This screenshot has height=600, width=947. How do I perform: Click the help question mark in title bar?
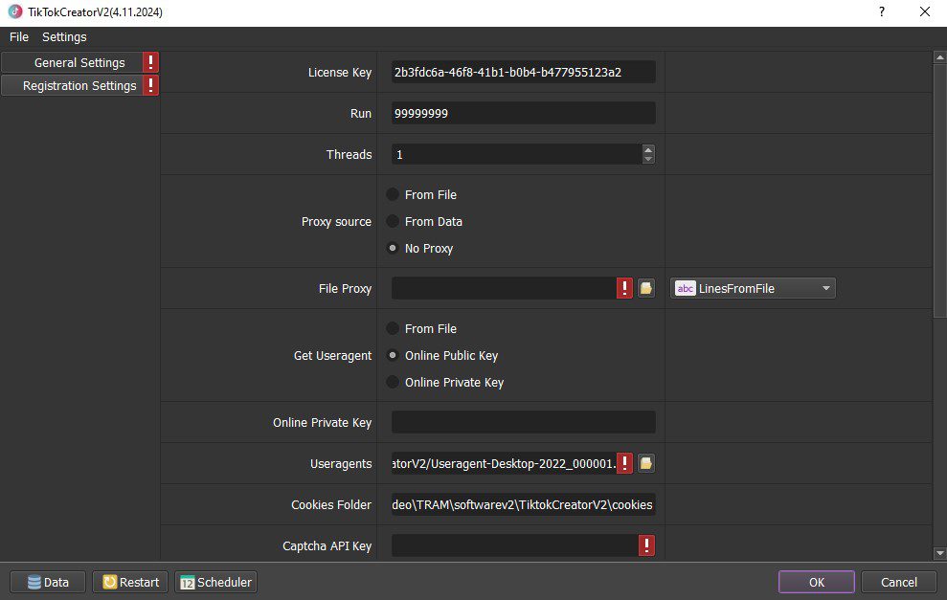click(x=882, y=11)
